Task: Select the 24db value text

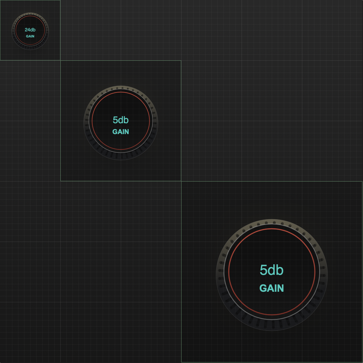Action: [x=30, y=30]
